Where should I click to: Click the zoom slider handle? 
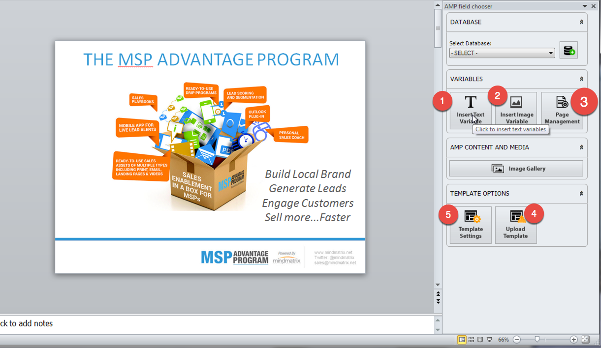[x=537, y=339]
